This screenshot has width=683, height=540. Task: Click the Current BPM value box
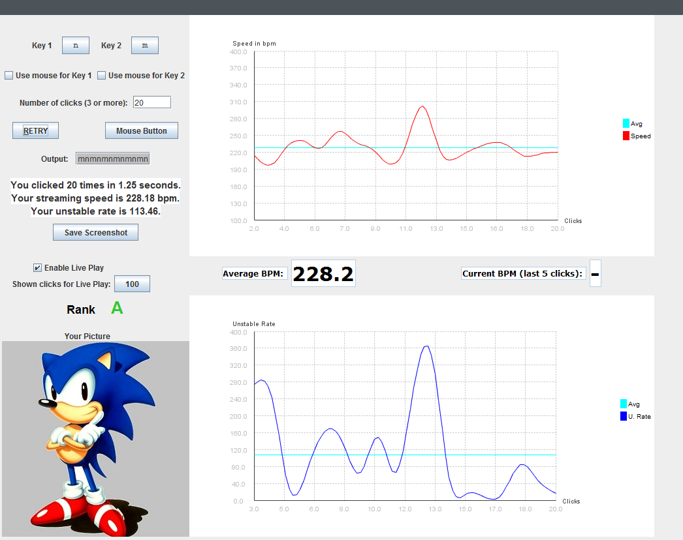tap(595, 273)
